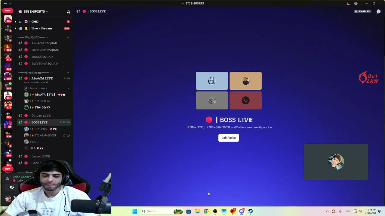Click the Join Voice button
This screenshot has height=216, width=385.
coord(229,138)
